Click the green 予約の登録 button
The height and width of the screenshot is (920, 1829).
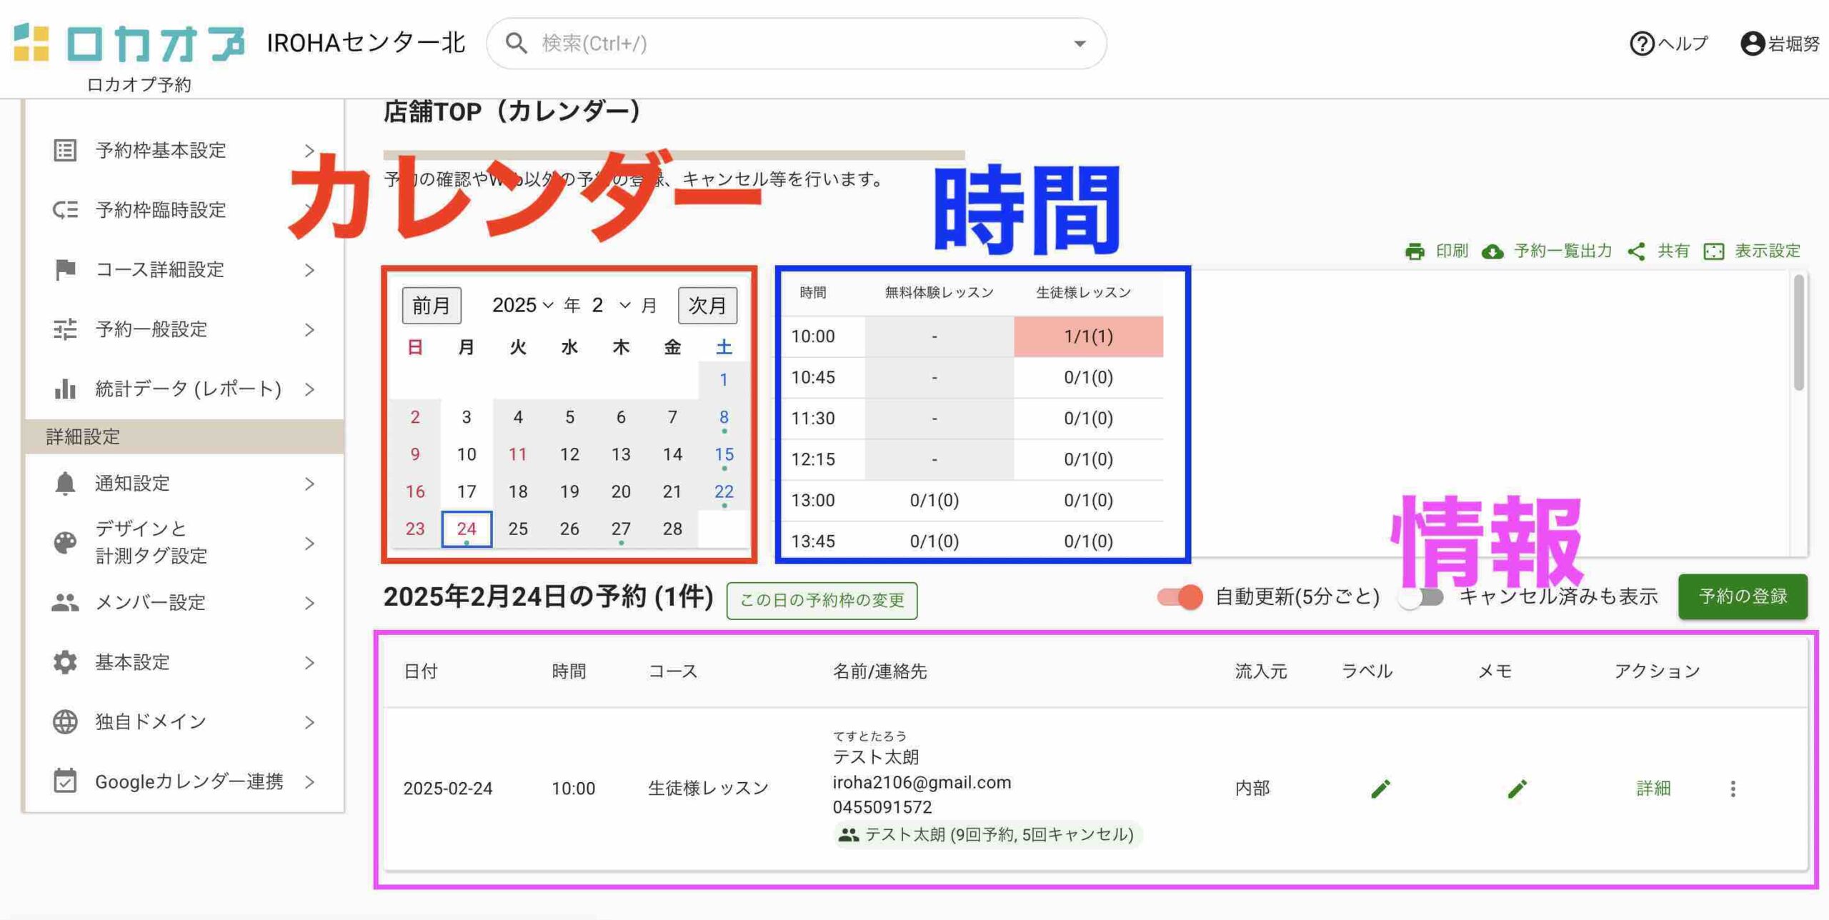coord(1742,596)
